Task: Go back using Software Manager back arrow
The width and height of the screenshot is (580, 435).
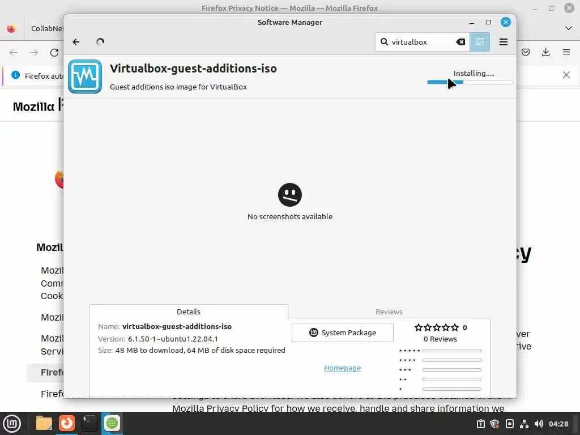Action: click(x=76, y=42)
